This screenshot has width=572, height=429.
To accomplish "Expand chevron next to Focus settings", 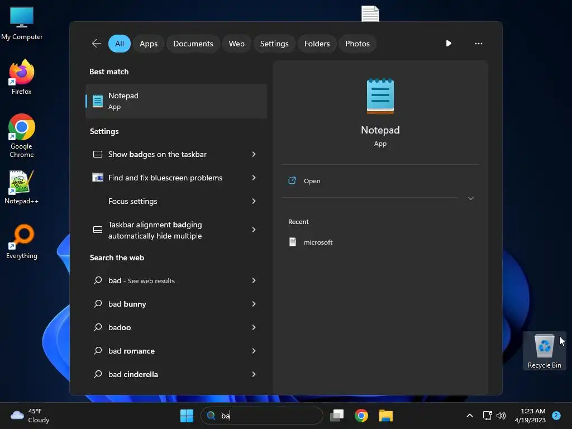I will pyautogui.click(x=254, y=201).
